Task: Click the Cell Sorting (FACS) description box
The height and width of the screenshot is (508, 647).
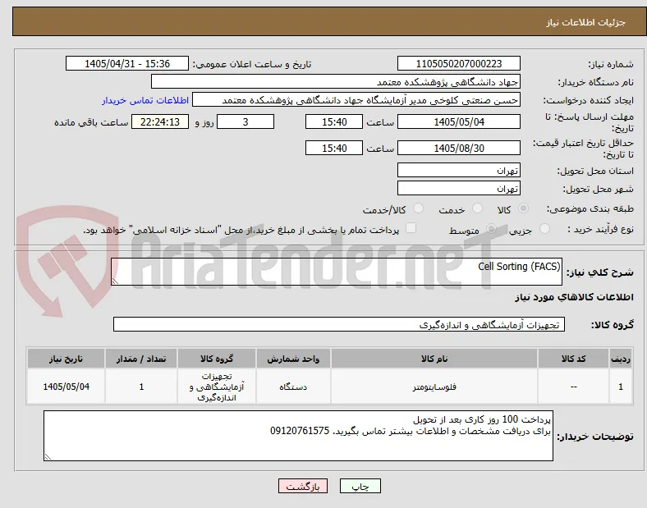Action: [x=337, y=272]
